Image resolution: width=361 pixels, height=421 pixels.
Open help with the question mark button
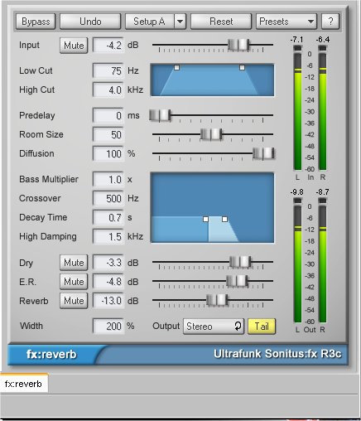coord(330,22)
